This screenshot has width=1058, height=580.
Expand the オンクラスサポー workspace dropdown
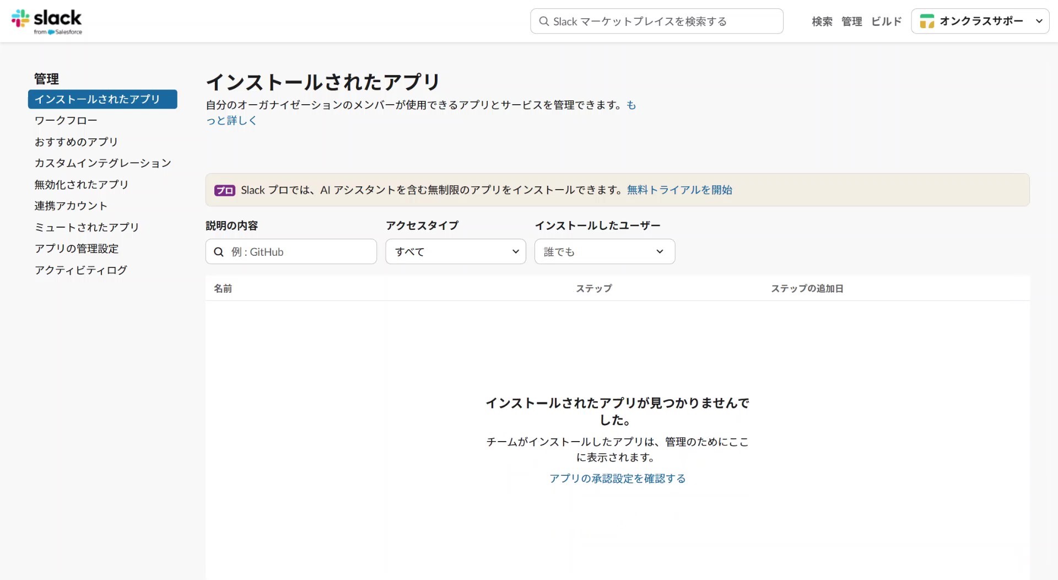[x=1039, y=22]
